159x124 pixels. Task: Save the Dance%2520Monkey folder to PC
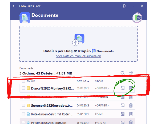(123, 88)
